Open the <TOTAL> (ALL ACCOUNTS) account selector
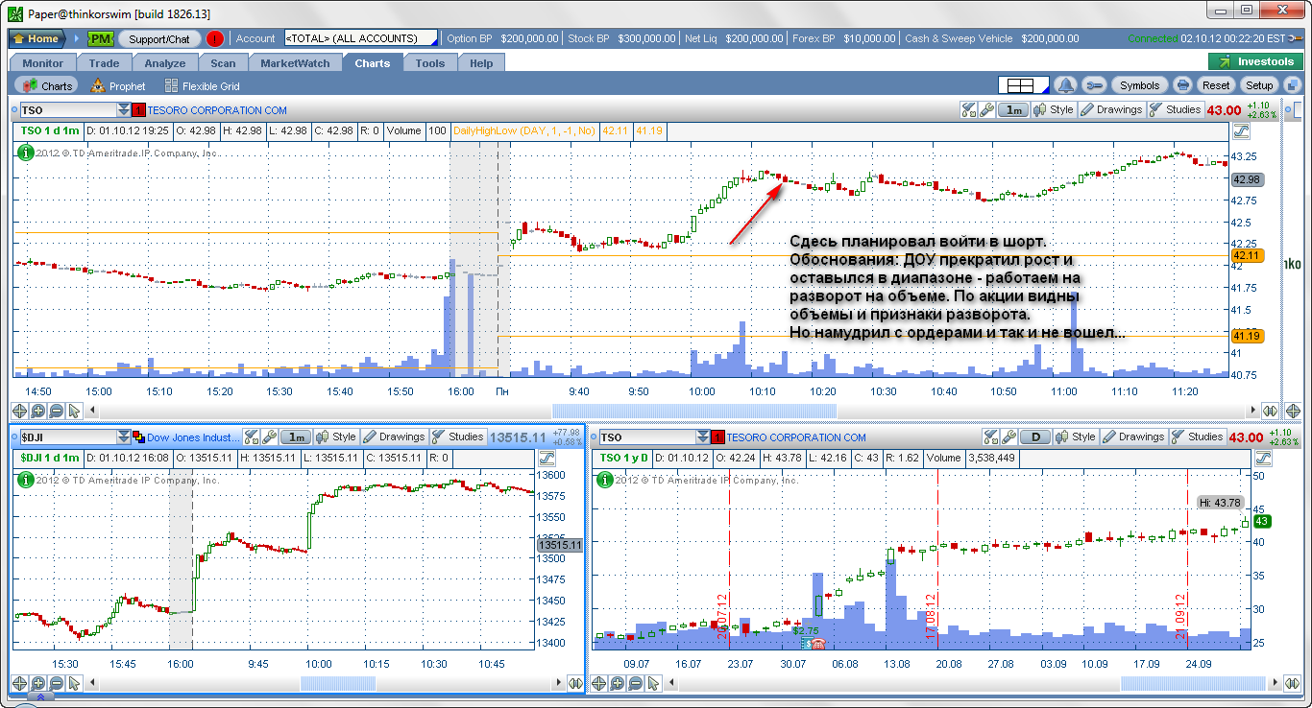Viewport: 1312px width, 708px height. coord(360,38)
